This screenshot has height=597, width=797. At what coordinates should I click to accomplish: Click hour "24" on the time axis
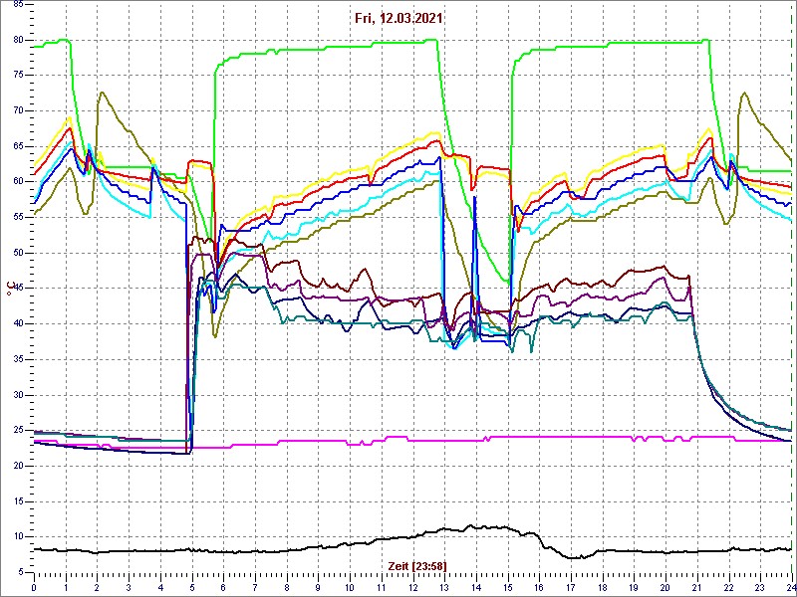(791, 587)
